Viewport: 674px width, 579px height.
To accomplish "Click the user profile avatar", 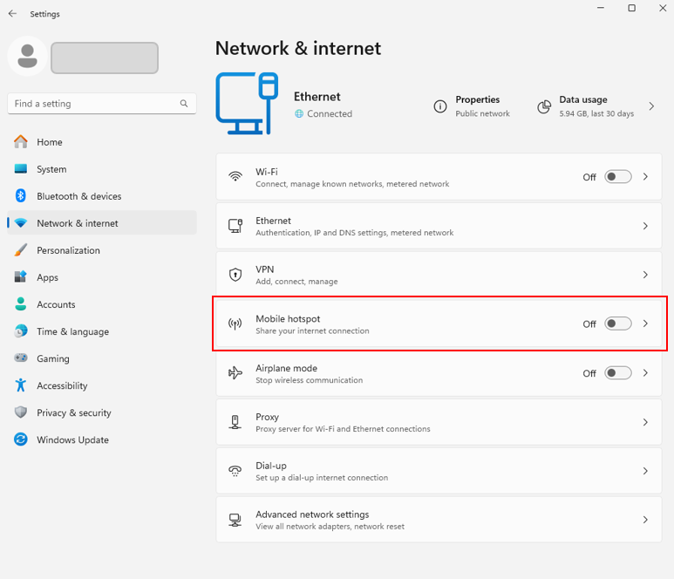I will point(27,57).
